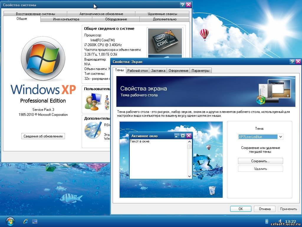The width and height of the screenshot is (302, 227).
Task: Click the RU language indicator in the tray
Action: 267,221
